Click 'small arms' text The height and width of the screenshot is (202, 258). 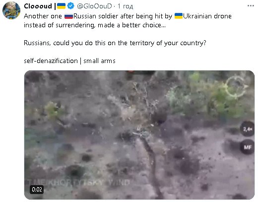[x=99, y=61]
